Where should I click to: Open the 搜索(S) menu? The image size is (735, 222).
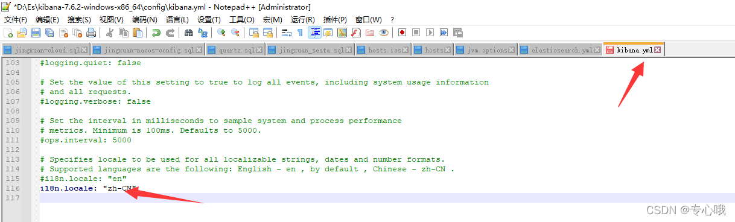[80, 20]
